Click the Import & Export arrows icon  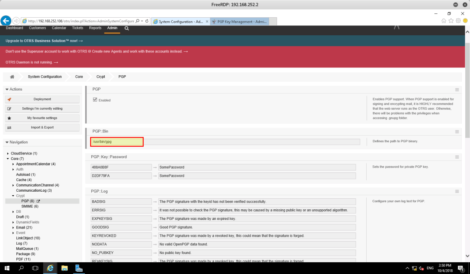[10, 127]
